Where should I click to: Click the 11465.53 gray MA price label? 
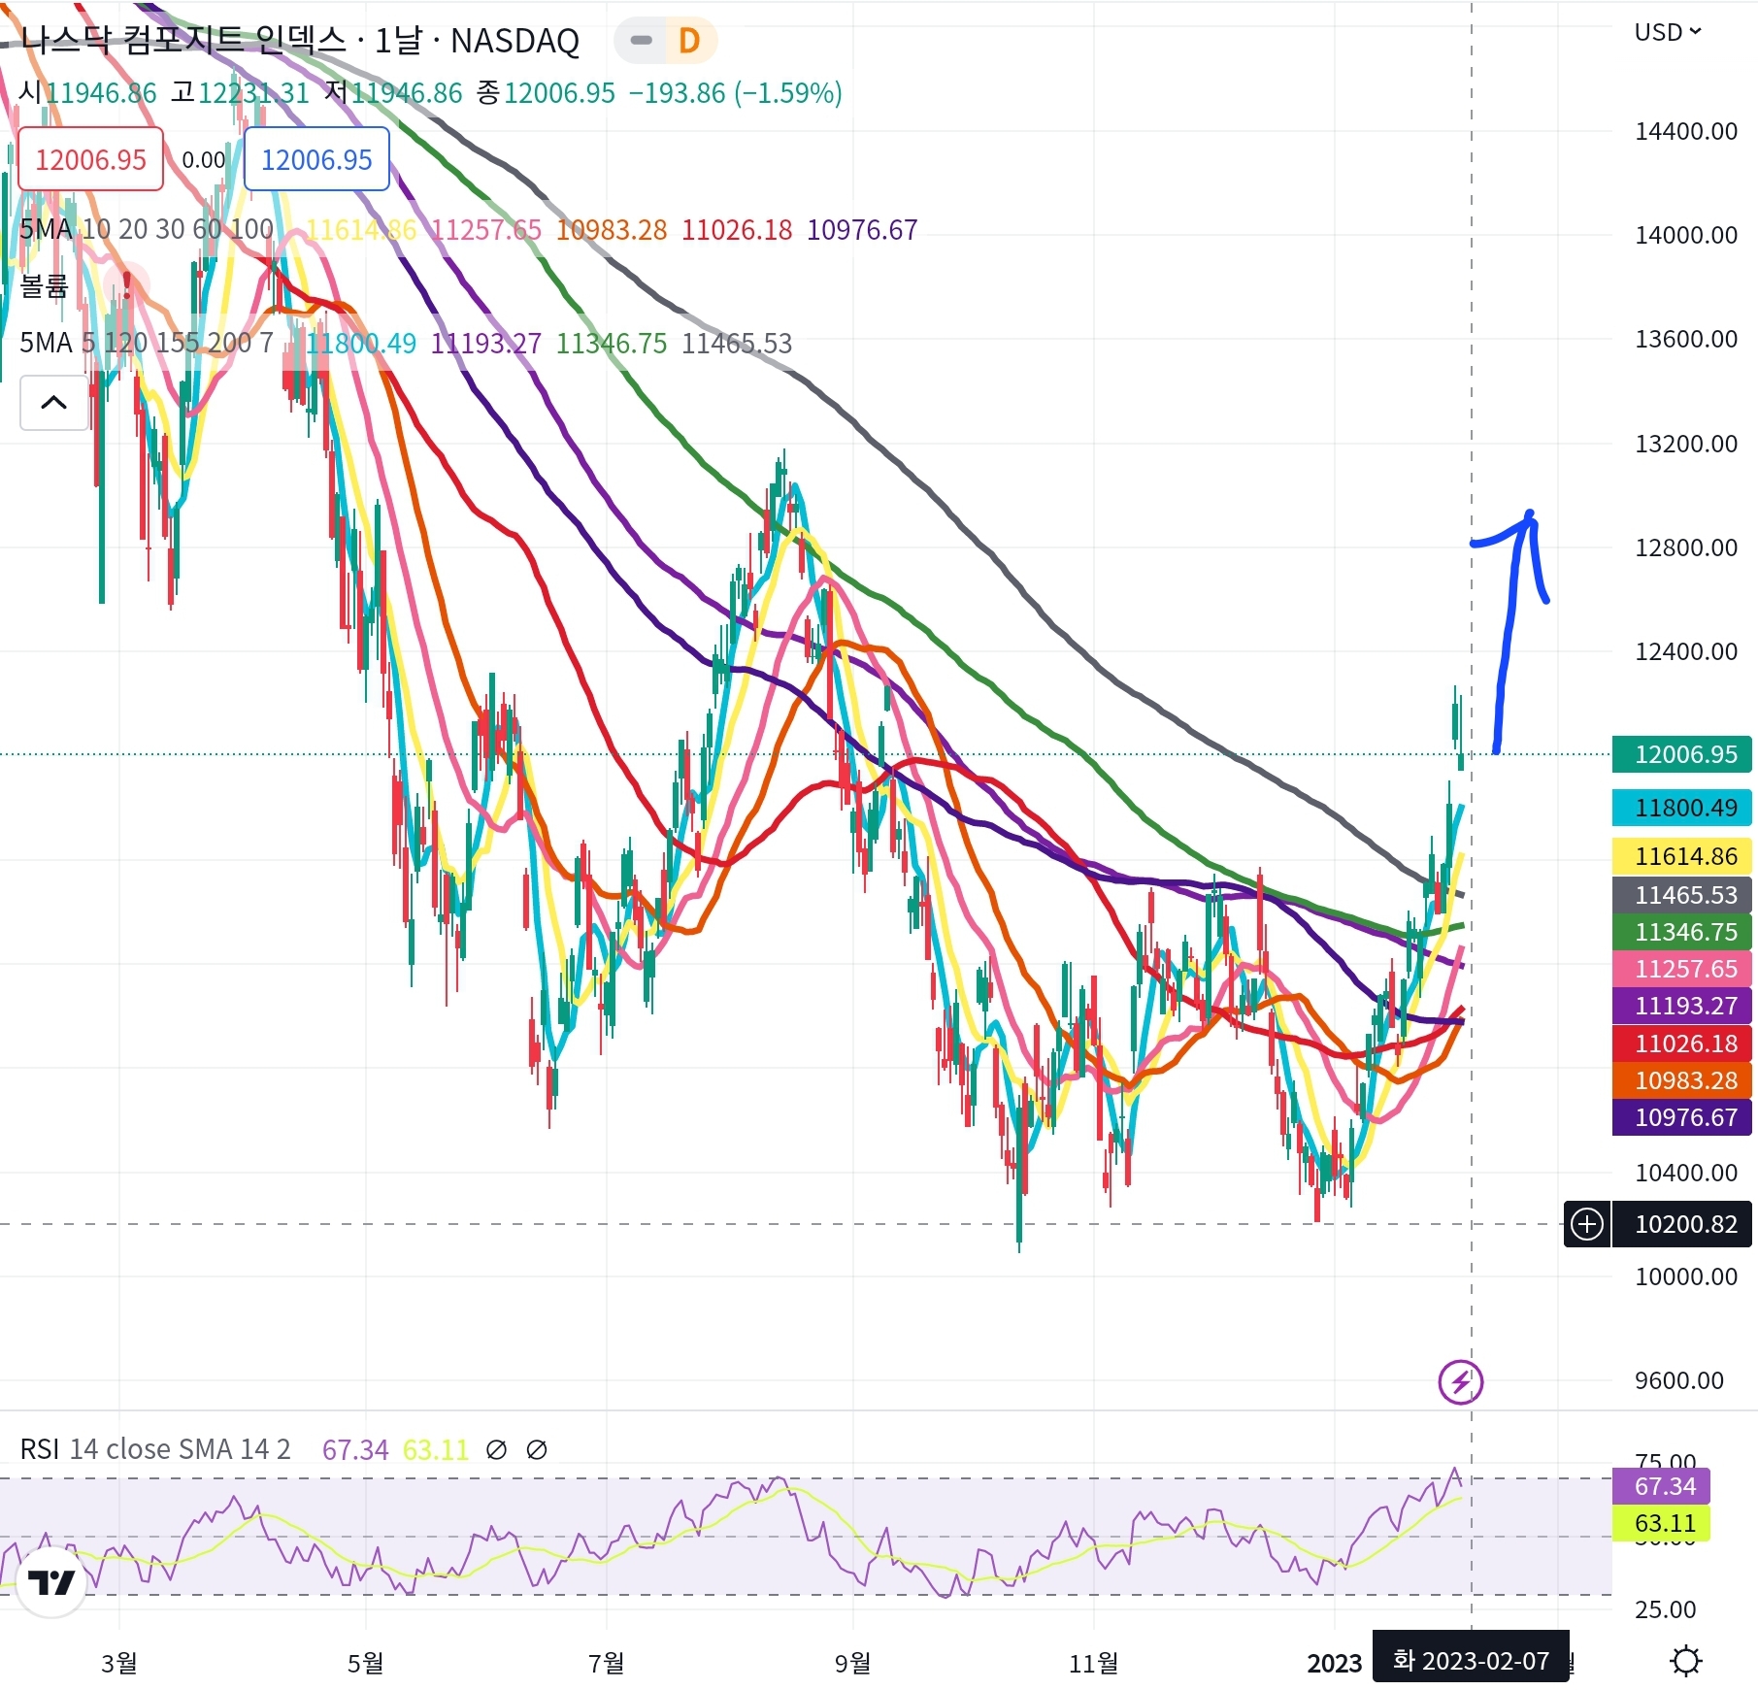[x=1682, y=895]
